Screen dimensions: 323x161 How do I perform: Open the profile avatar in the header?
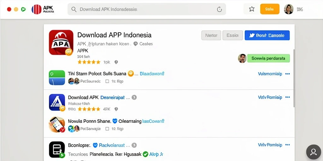point(289,9)
